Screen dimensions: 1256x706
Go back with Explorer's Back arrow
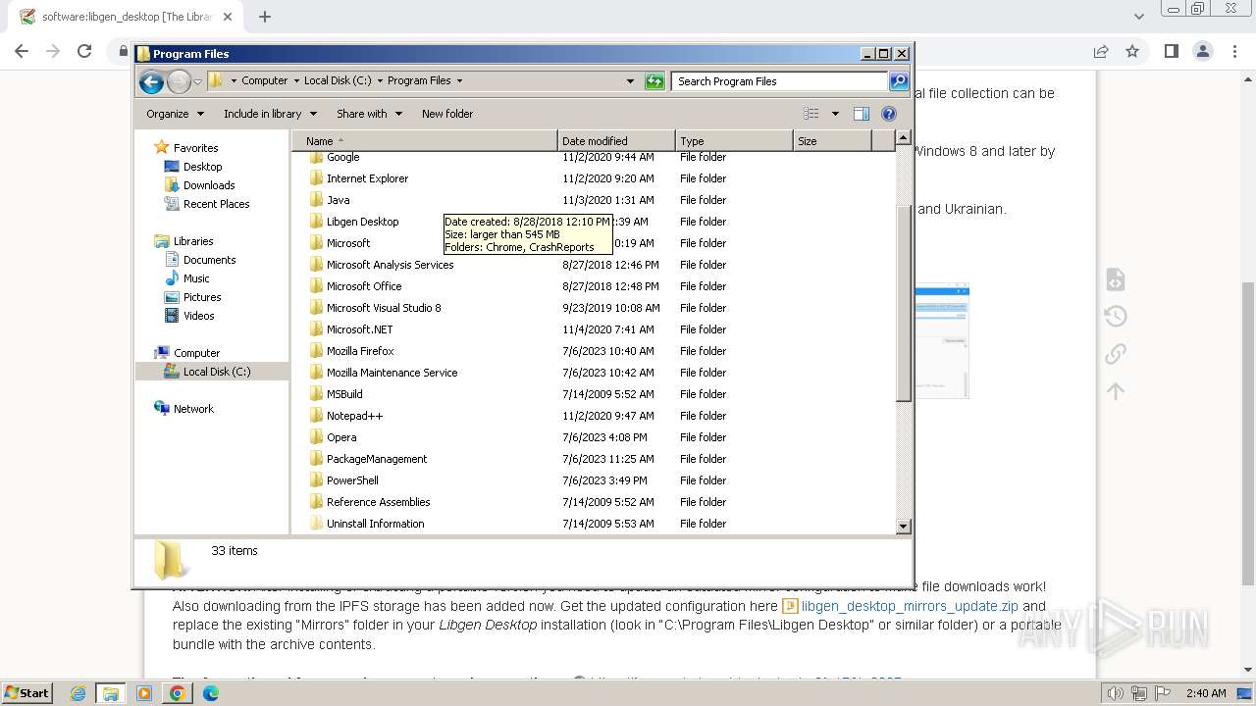coord(151,81)
